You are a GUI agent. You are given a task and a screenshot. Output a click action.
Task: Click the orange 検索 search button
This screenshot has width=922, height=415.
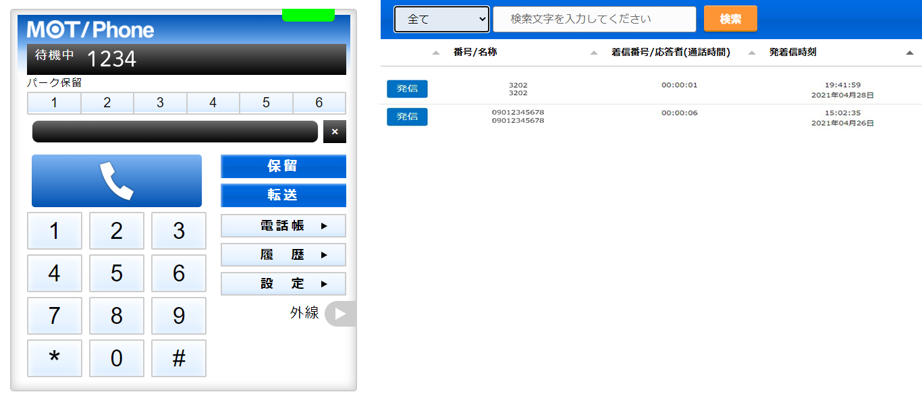coord(730,19)
